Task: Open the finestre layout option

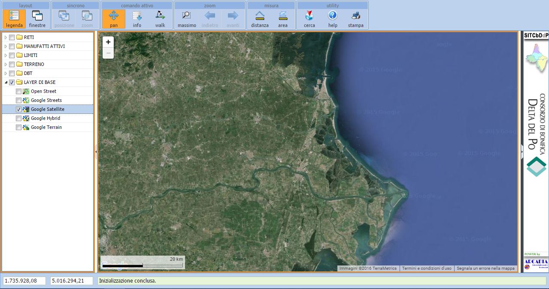Action: (37, 19)
